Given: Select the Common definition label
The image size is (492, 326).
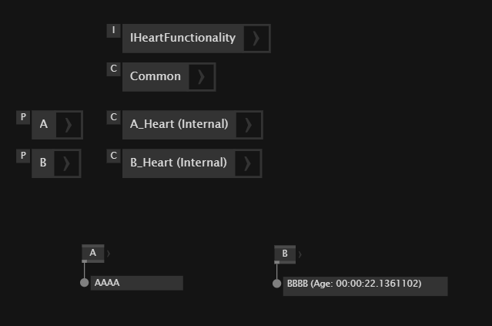Looking at the screenshot, I should [156, 76].
